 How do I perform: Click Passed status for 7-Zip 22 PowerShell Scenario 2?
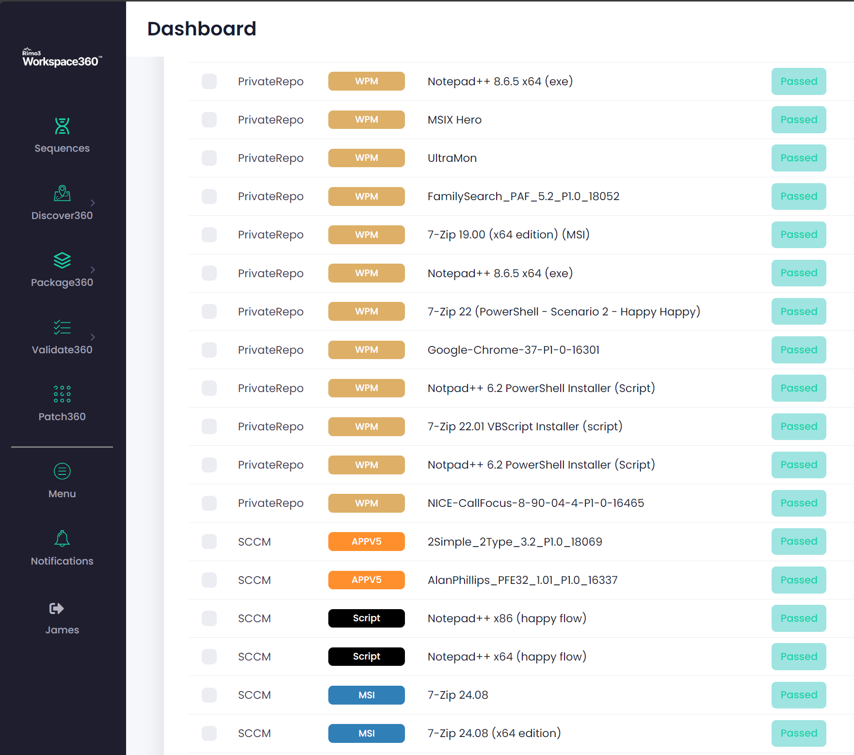pyautogui.click(x=799, y=312)
